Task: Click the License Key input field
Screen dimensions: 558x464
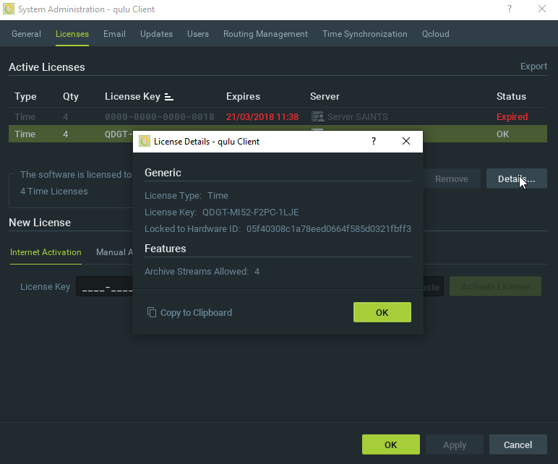Action: pos(104,286)
